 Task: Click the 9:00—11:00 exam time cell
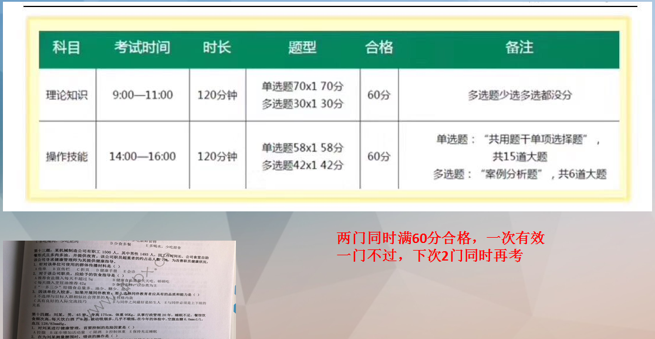click(143, 95)
